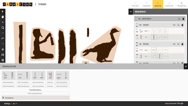Delete the first word using trash icon

182,25
